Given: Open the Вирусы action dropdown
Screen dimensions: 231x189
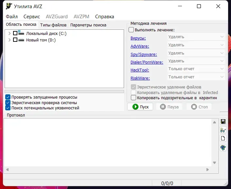Looking at the screenshot, I should pyautogui.click(x=196, y=37).
